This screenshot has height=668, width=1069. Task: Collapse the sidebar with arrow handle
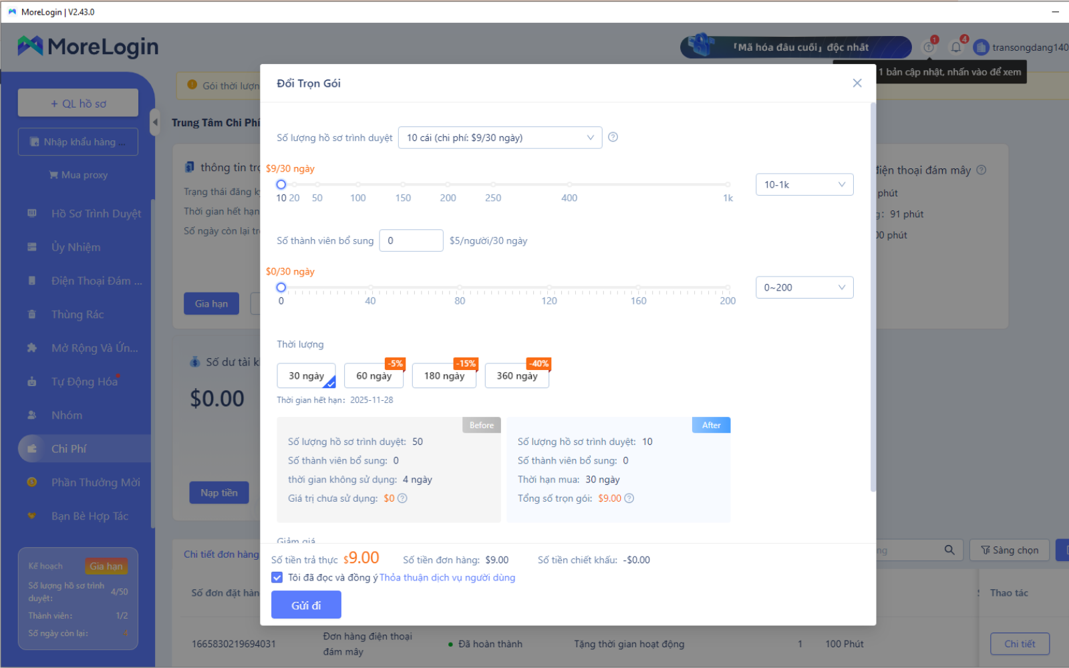155,122
